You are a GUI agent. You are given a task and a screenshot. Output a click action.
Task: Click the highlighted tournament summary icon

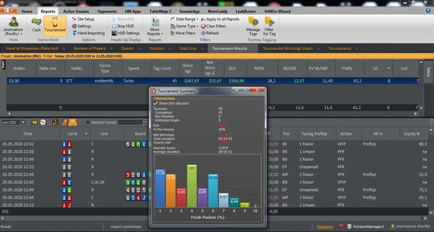point(73,122)
